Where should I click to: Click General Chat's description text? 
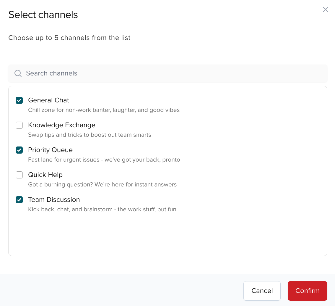104,110
